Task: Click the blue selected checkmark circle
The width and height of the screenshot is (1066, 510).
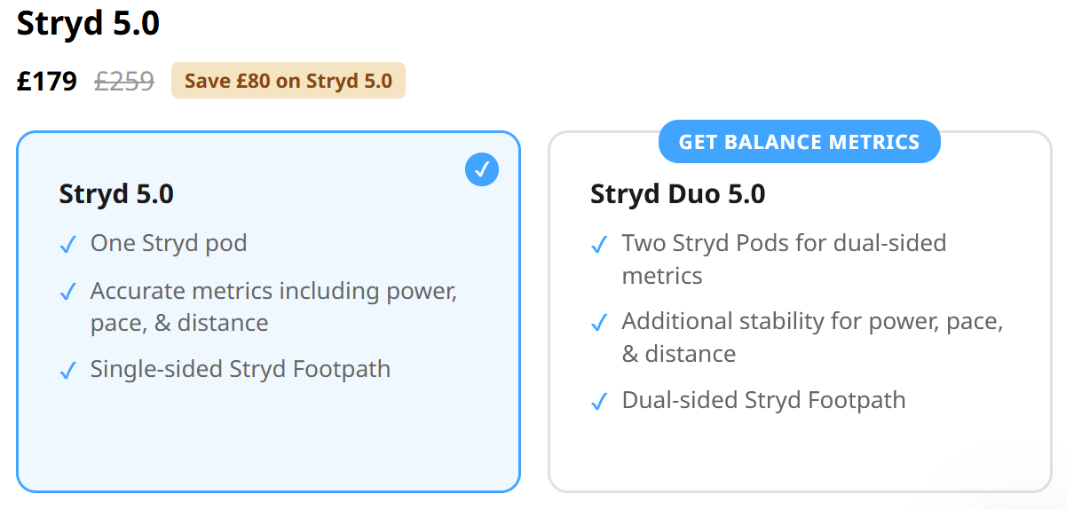Action: pos(482,169)
